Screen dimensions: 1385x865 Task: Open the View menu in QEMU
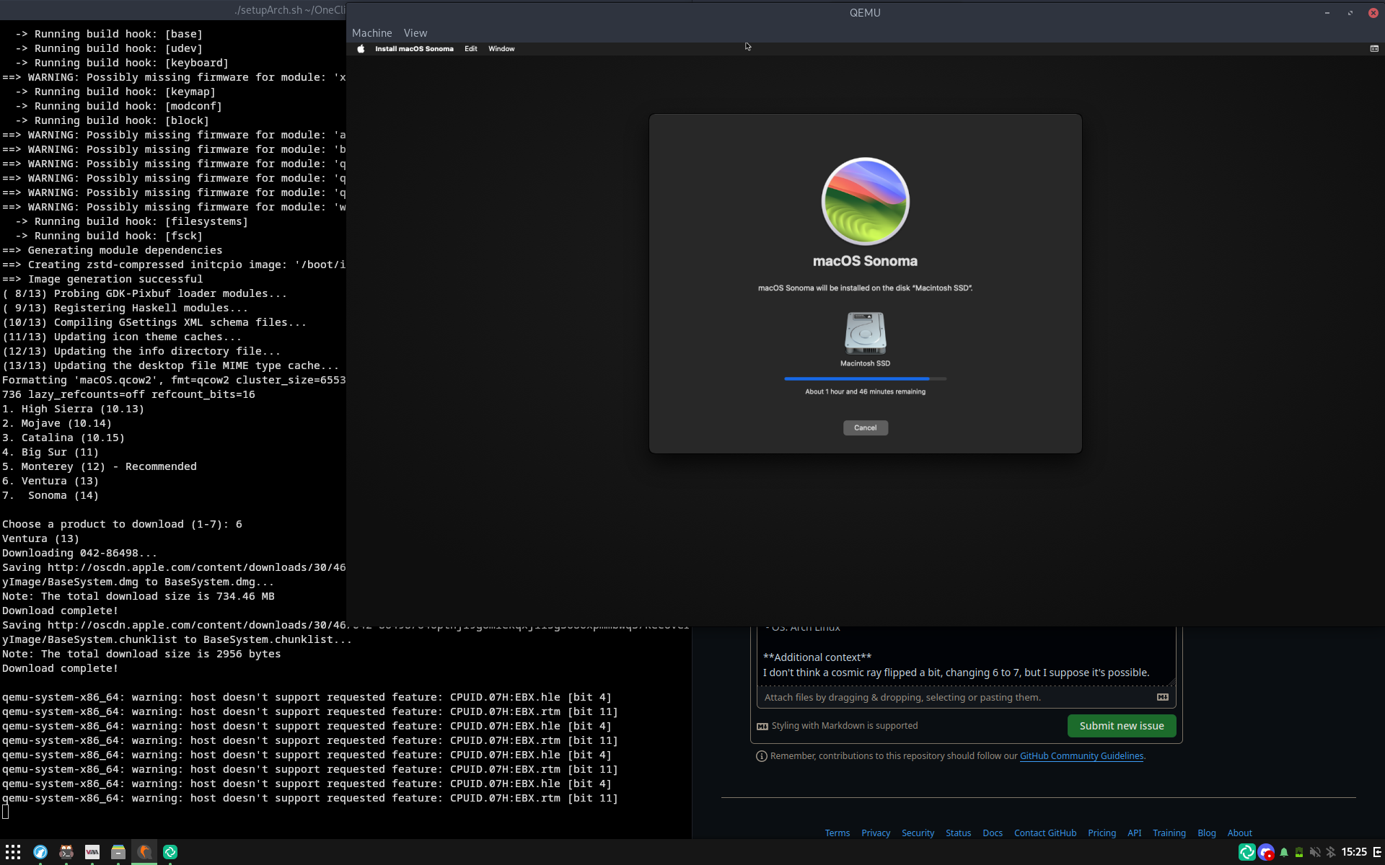(x=415, y=32)
